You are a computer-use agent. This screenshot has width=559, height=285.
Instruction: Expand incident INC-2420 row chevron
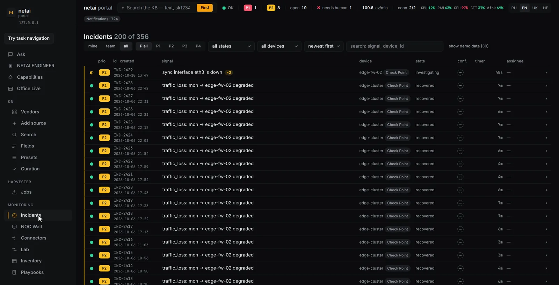click(x=546, y=190)
